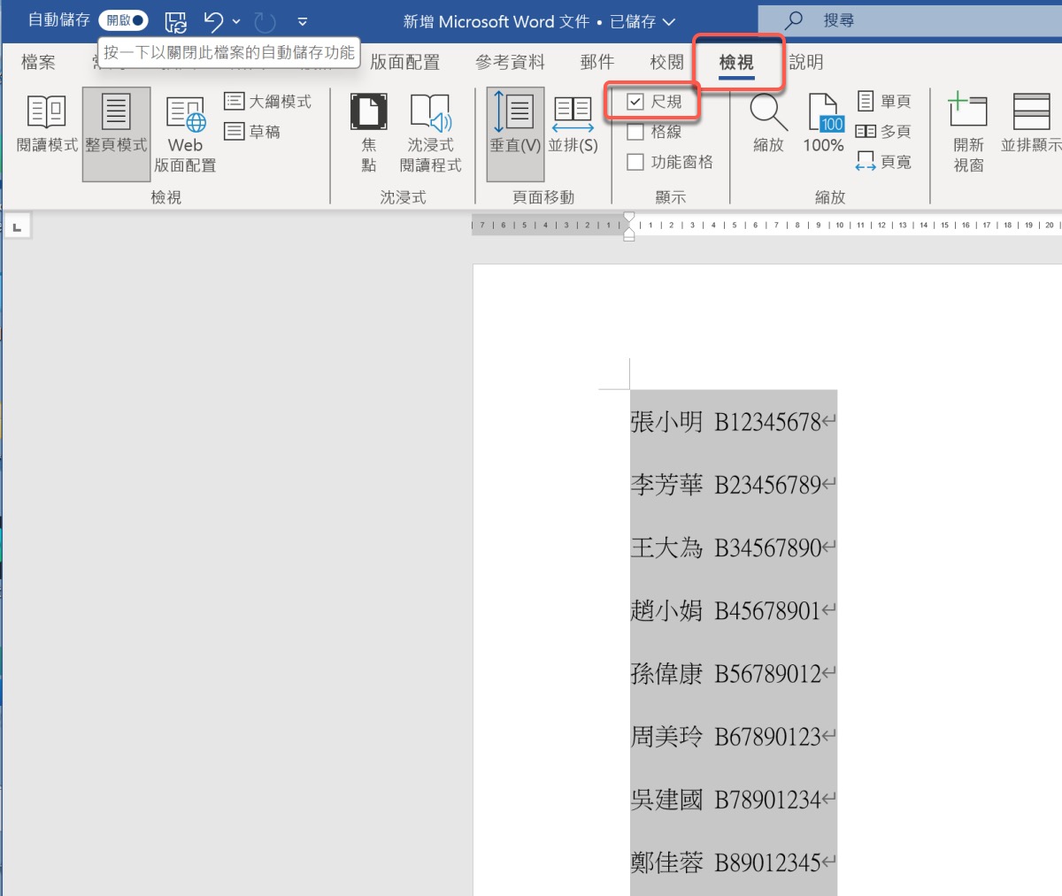Viewport: 1062px width, 896px height.
Task: Select Print Layout (整頁模式) view
Action: click(117, 134)
